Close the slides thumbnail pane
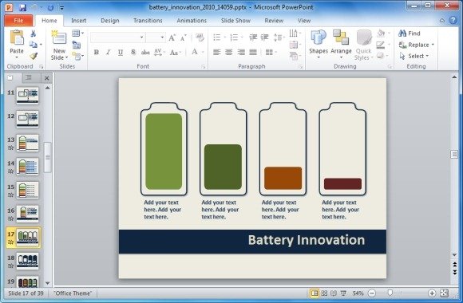Viewport: 463px width, 303px height. pos(46,78)
